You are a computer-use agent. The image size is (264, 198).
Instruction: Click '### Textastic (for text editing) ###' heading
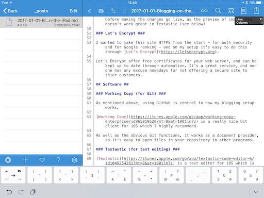click(x=138, y=149)
